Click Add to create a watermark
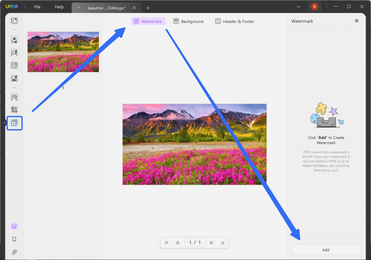 tap(325, 249)
